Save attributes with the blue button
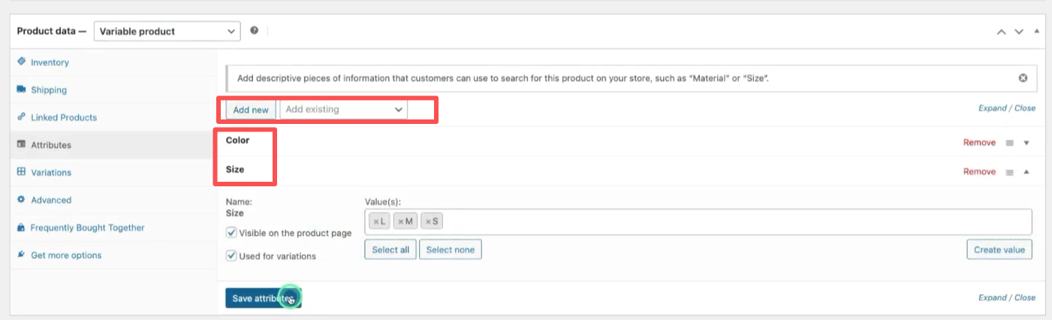Screen dimensions: 1052x320 pyautogui.click(x=263, y=298)
